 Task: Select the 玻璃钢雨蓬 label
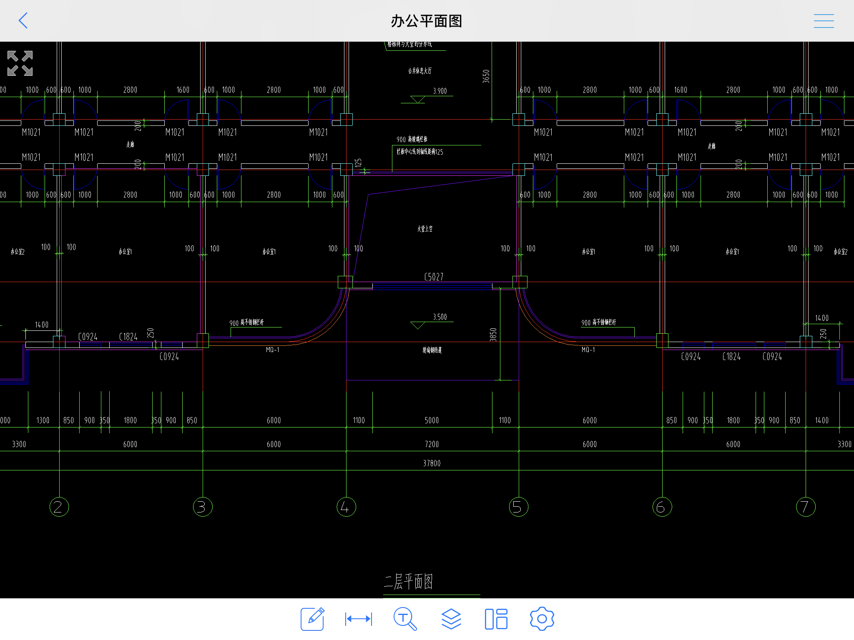tap(432, 350)
